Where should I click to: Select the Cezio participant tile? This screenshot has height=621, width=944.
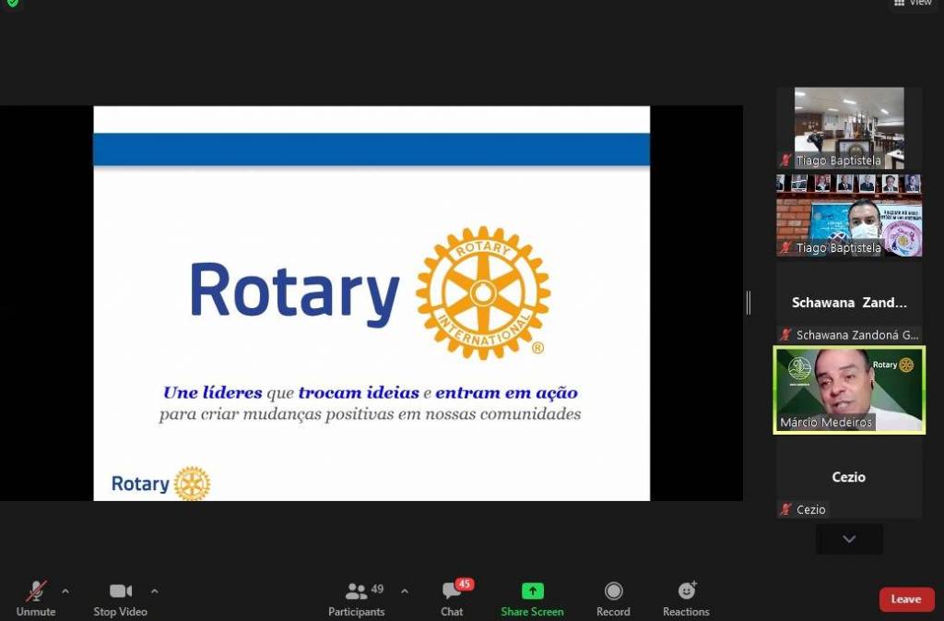pyautogui.click(x=849, y=477)
